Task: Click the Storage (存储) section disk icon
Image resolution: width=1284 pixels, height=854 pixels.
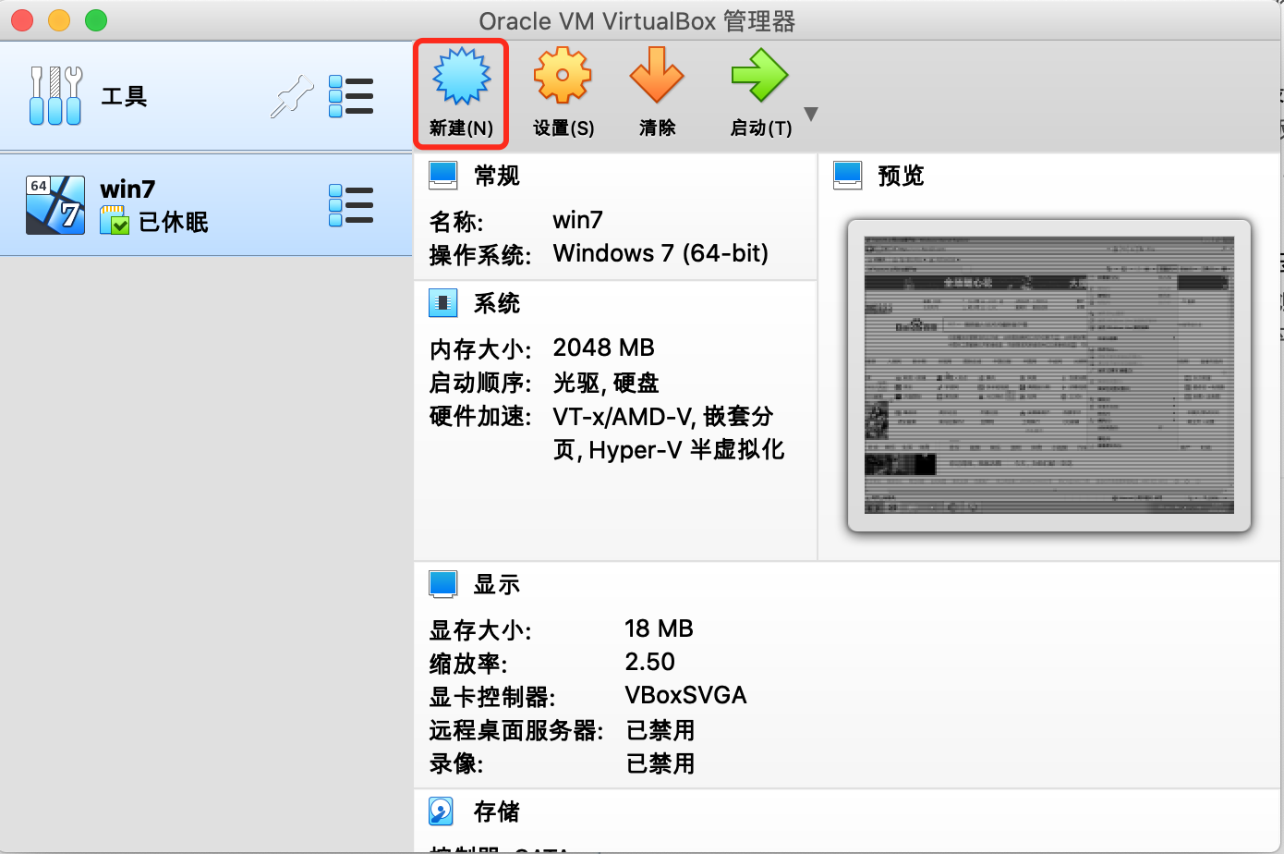Action: point(442,811)
